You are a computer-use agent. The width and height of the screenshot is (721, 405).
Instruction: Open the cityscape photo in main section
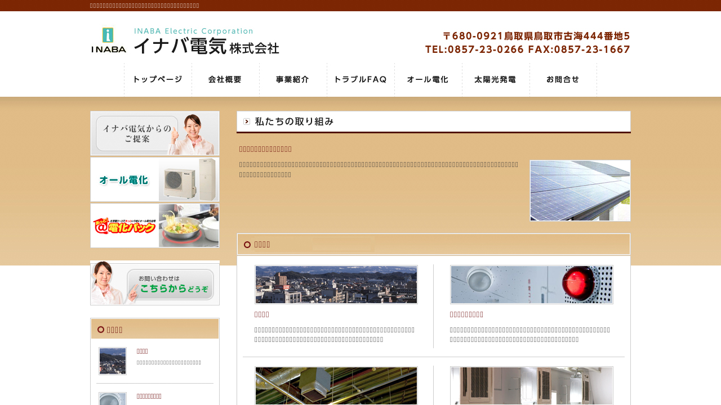(336, 285)
